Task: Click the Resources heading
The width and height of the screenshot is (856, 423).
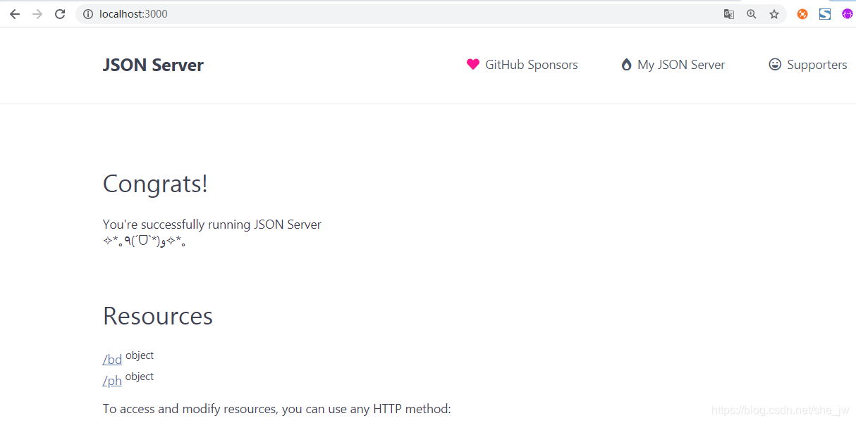Action: 158,316
